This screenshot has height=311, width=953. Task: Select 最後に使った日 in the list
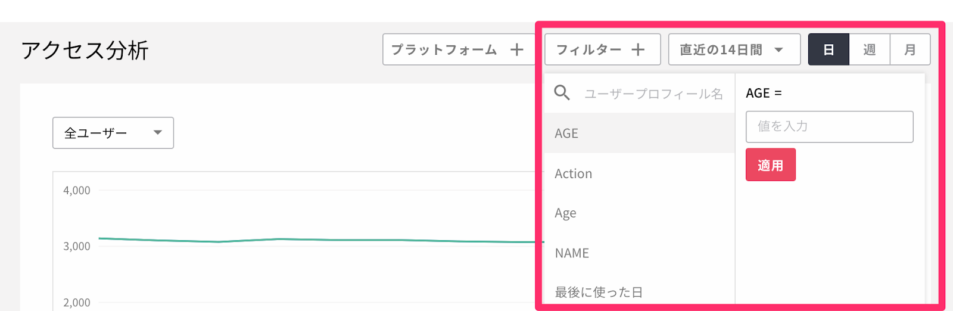point(639,292)
